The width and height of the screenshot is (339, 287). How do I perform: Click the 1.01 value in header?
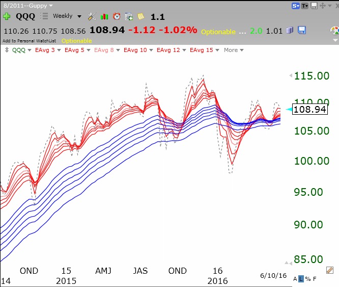pyautogui.click(x=274, y=31)
